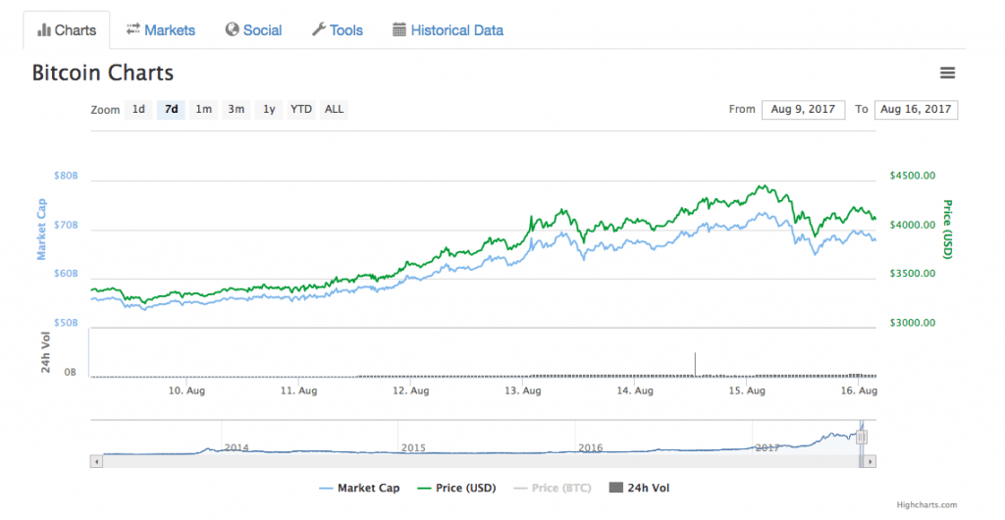
Task: Click the navigator left scroll arrow
Action: (x=97, y=461)
